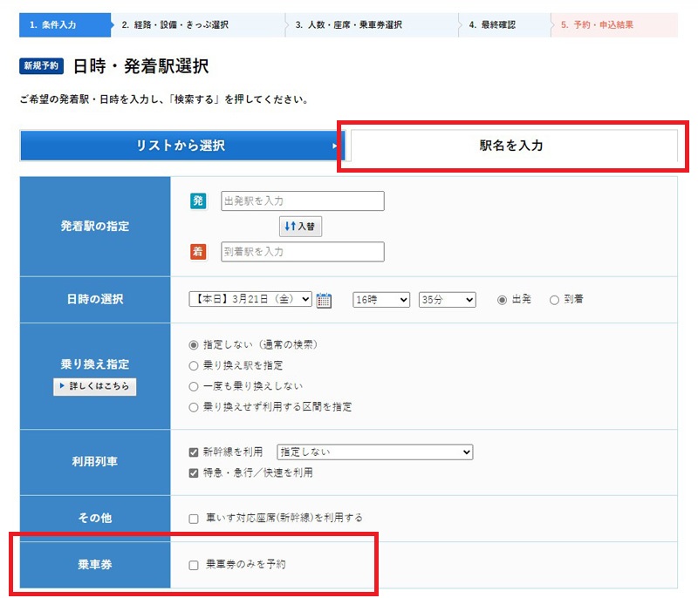Click the green 発 departure station icon

coord(198,201)
